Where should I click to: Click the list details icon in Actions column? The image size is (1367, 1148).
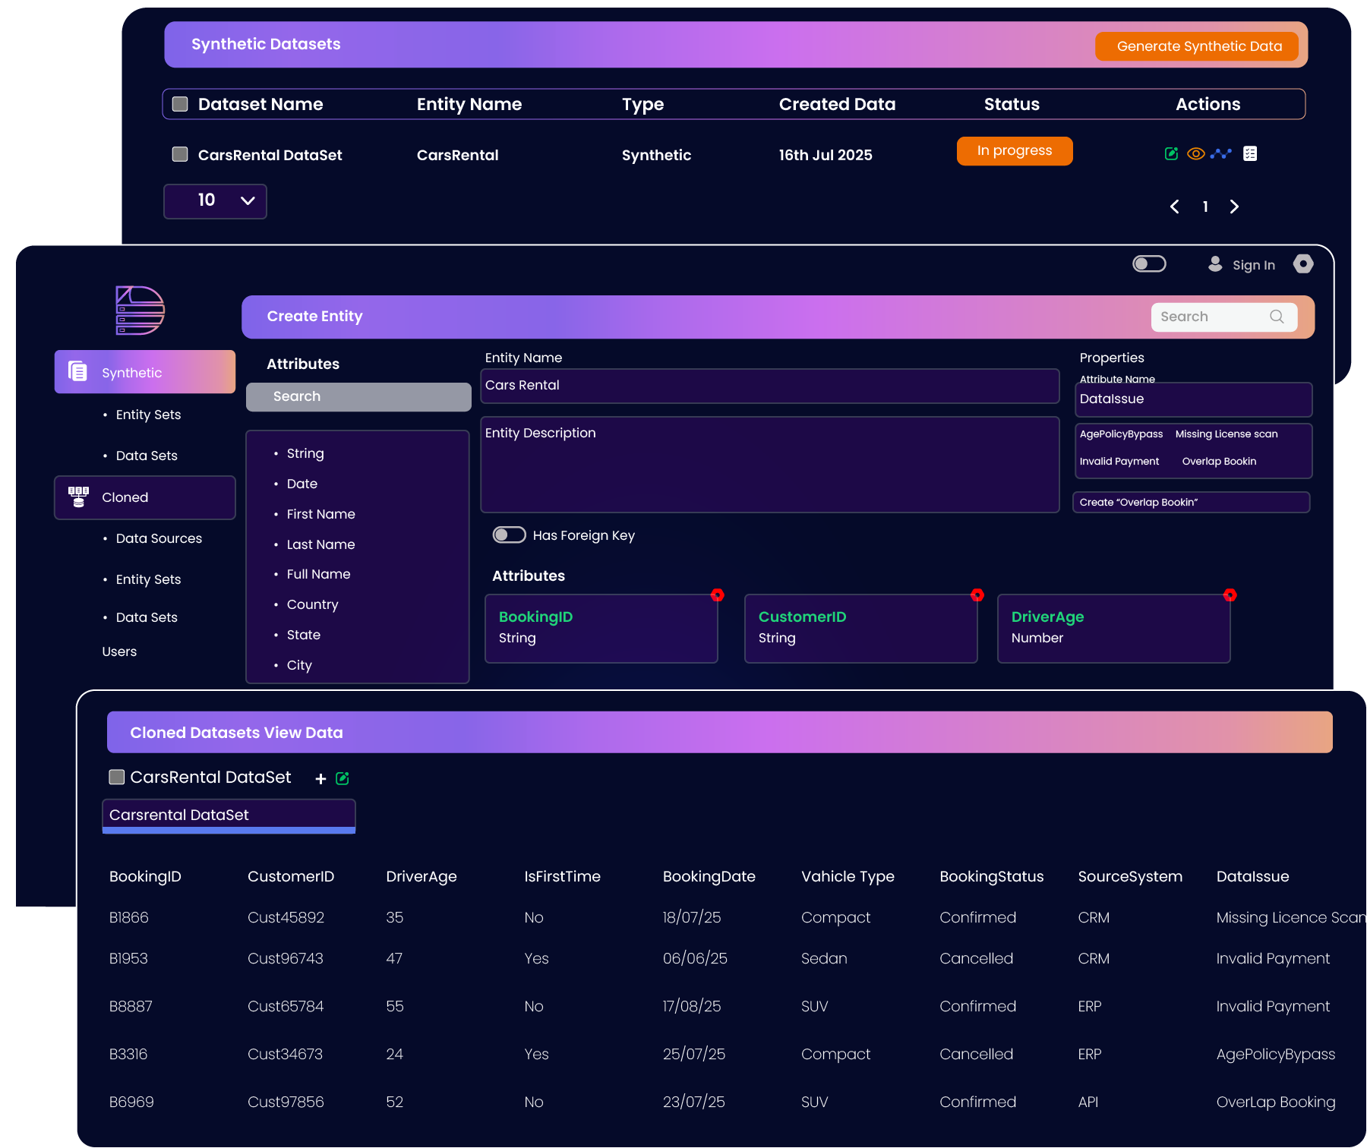1250,154
